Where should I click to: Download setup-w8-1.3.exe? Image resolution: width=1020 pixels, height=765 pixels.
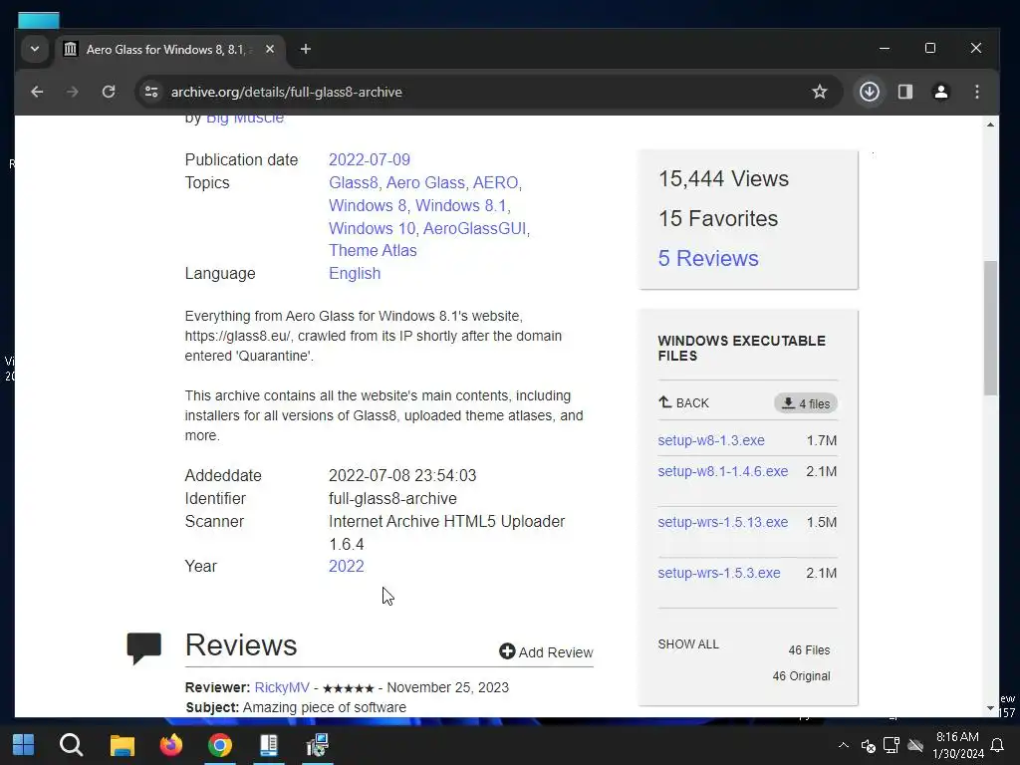pos(711,440)
